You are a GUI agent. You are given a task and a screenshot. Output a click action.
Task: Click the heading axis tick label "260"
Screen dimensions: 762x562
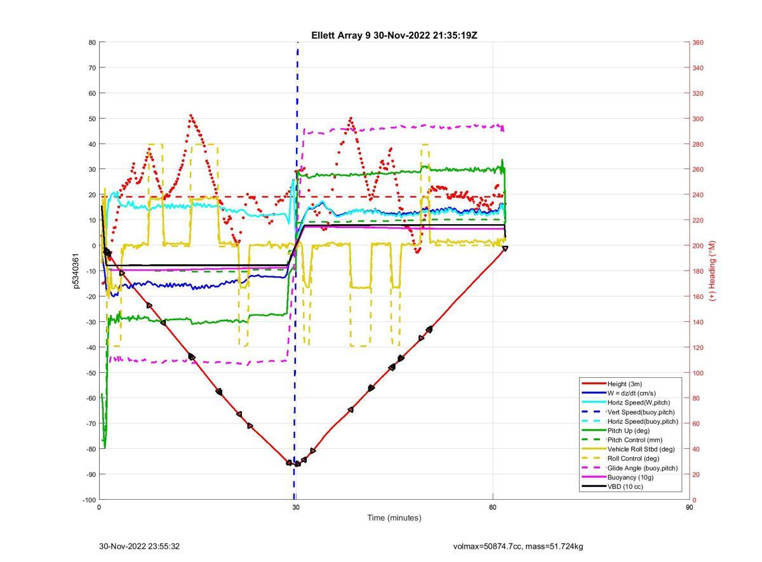[698, 170]
